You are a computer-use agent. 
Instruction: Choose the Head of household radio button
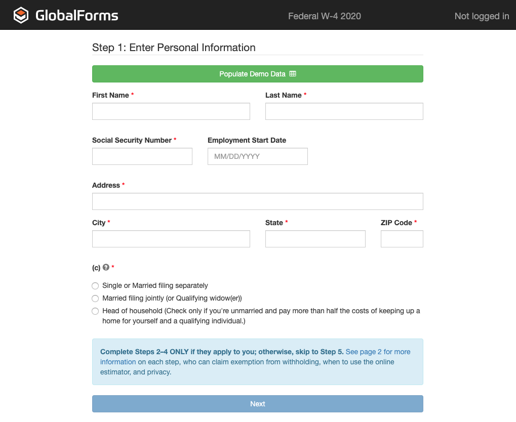point(95,311)
